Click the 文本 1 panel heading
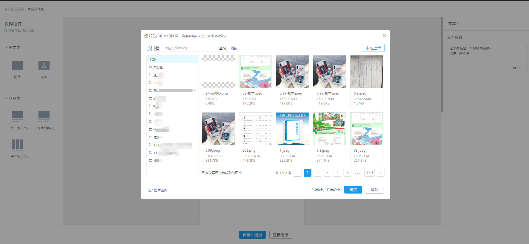Viewport: 529px width, 244px height. coord(453,24)
